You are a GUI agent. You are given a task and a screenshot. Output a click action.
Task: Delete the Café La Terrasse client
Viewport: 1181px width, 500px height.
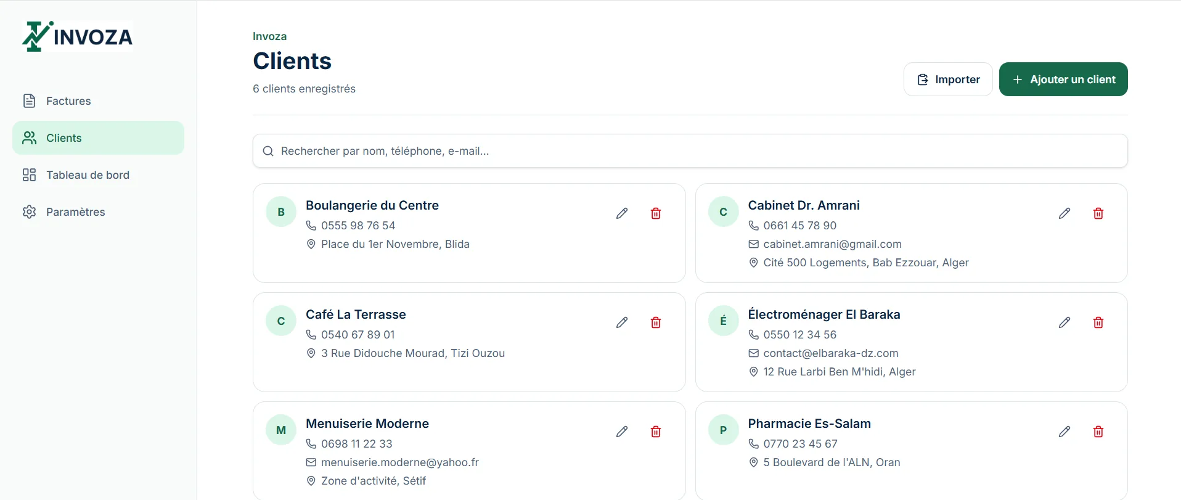pyautogui.click(x=656, y=322)
